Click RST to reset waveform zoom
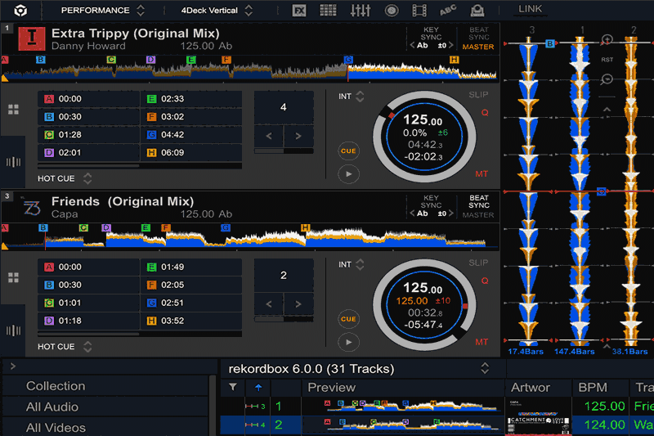 coord(607,60)
